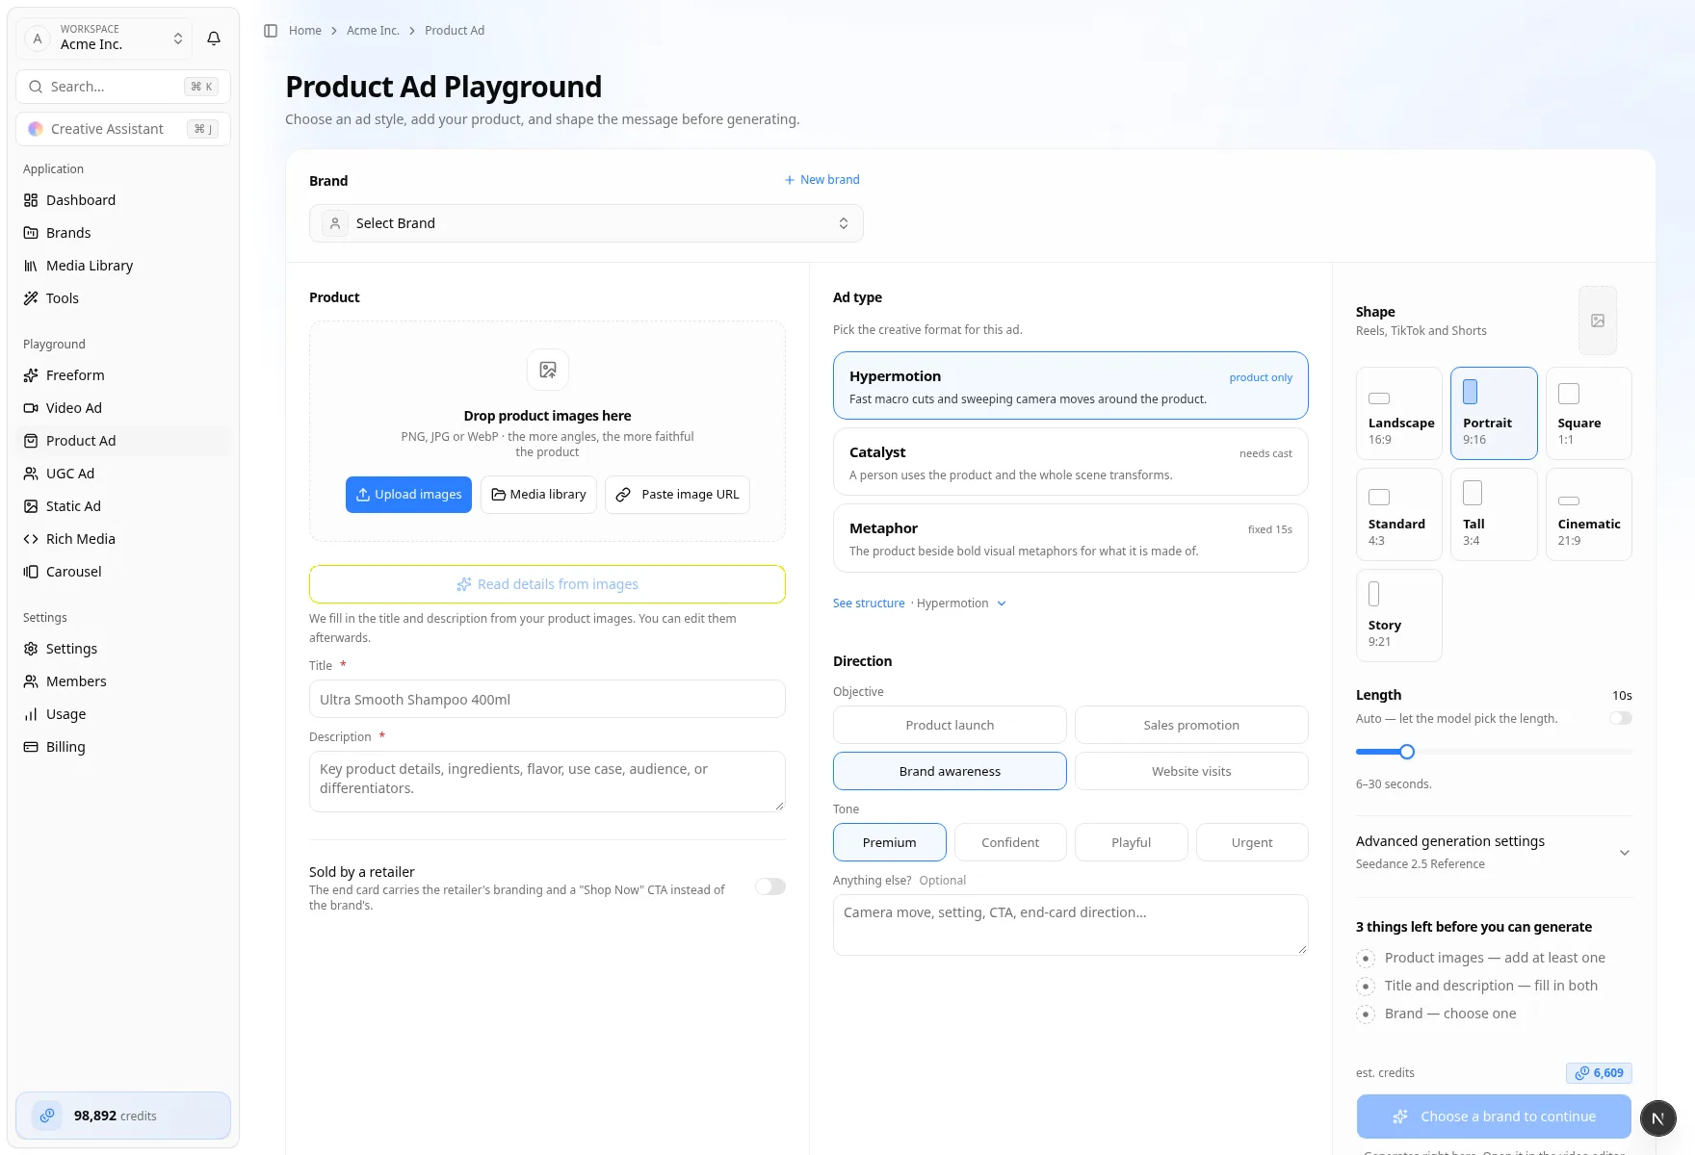Click the image icon in the drop zone
Image resolution: width=1695 pixels, height=1155 pixels.
point(548,370)
